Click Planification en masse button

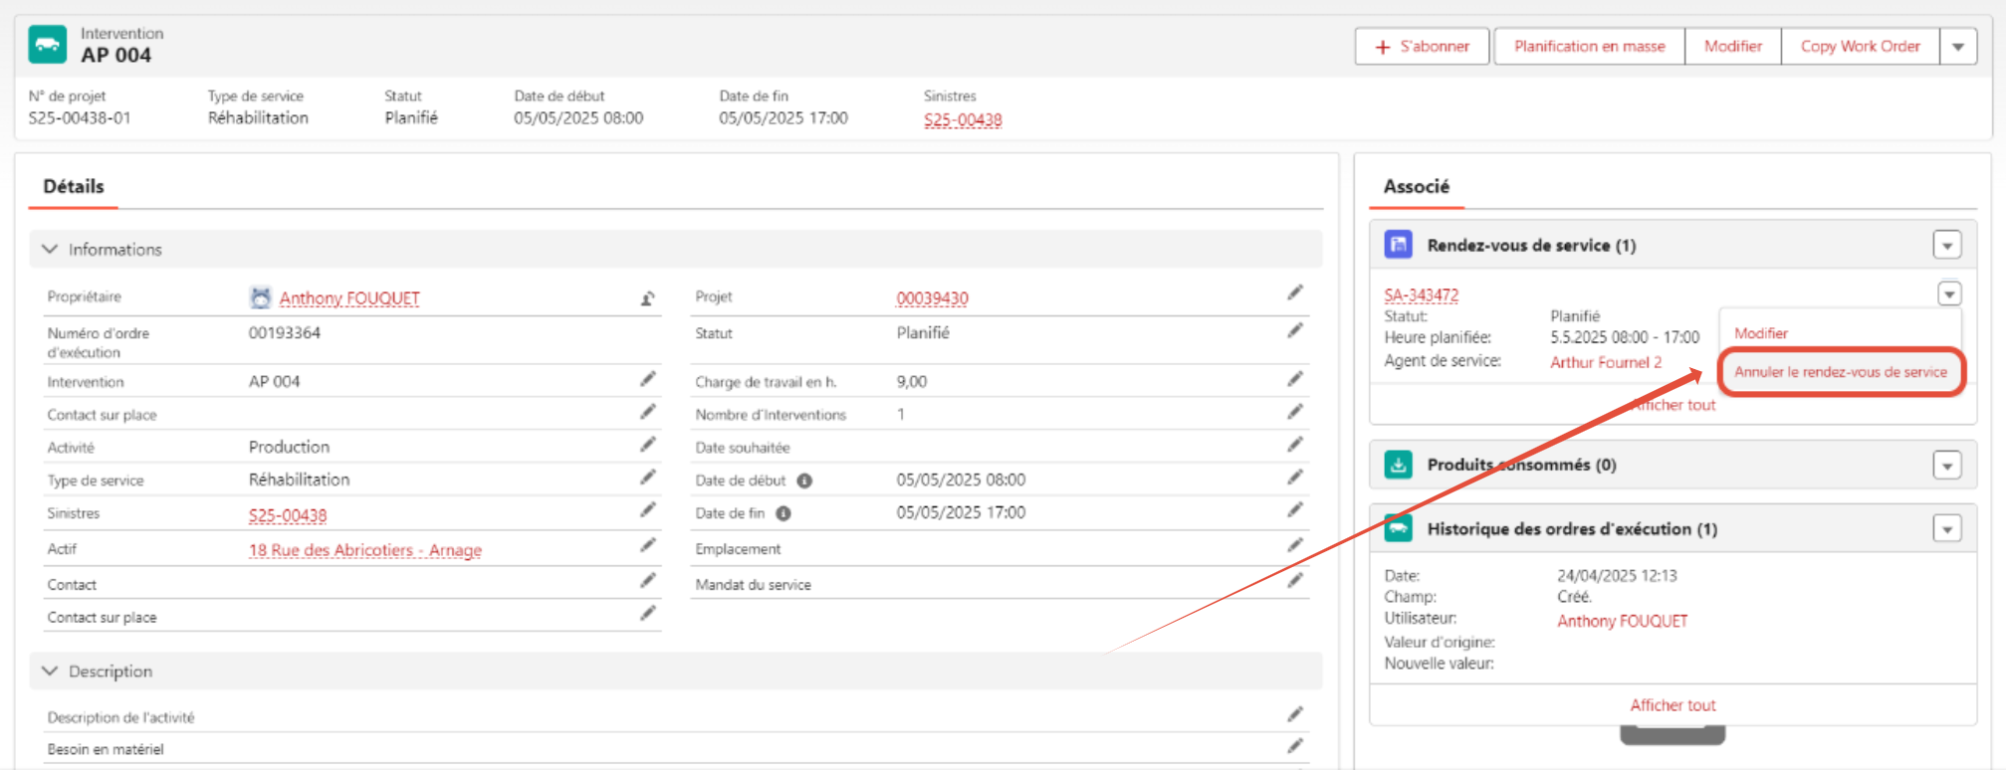click(x=1590, y=47)
